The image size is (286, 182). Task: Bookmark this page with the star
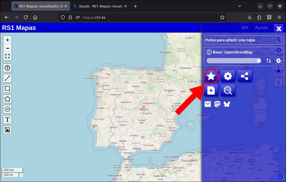[222, 17]
